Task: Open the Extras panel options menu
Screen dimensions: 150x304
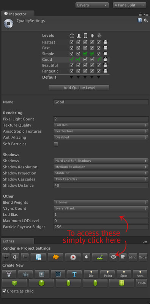Action: point(145,242)
